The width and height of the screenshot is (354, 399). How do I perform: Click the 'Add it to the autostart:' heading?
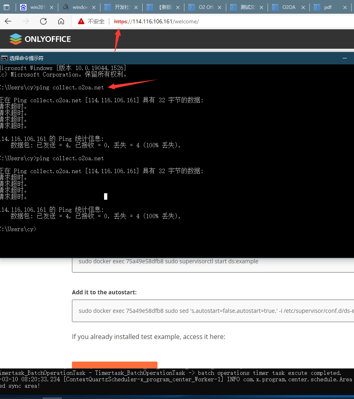(104, 292)
